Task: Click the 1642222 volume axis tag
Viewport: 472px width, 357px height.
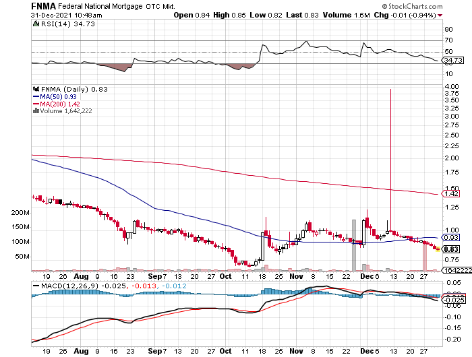Action: click(457, 270)
